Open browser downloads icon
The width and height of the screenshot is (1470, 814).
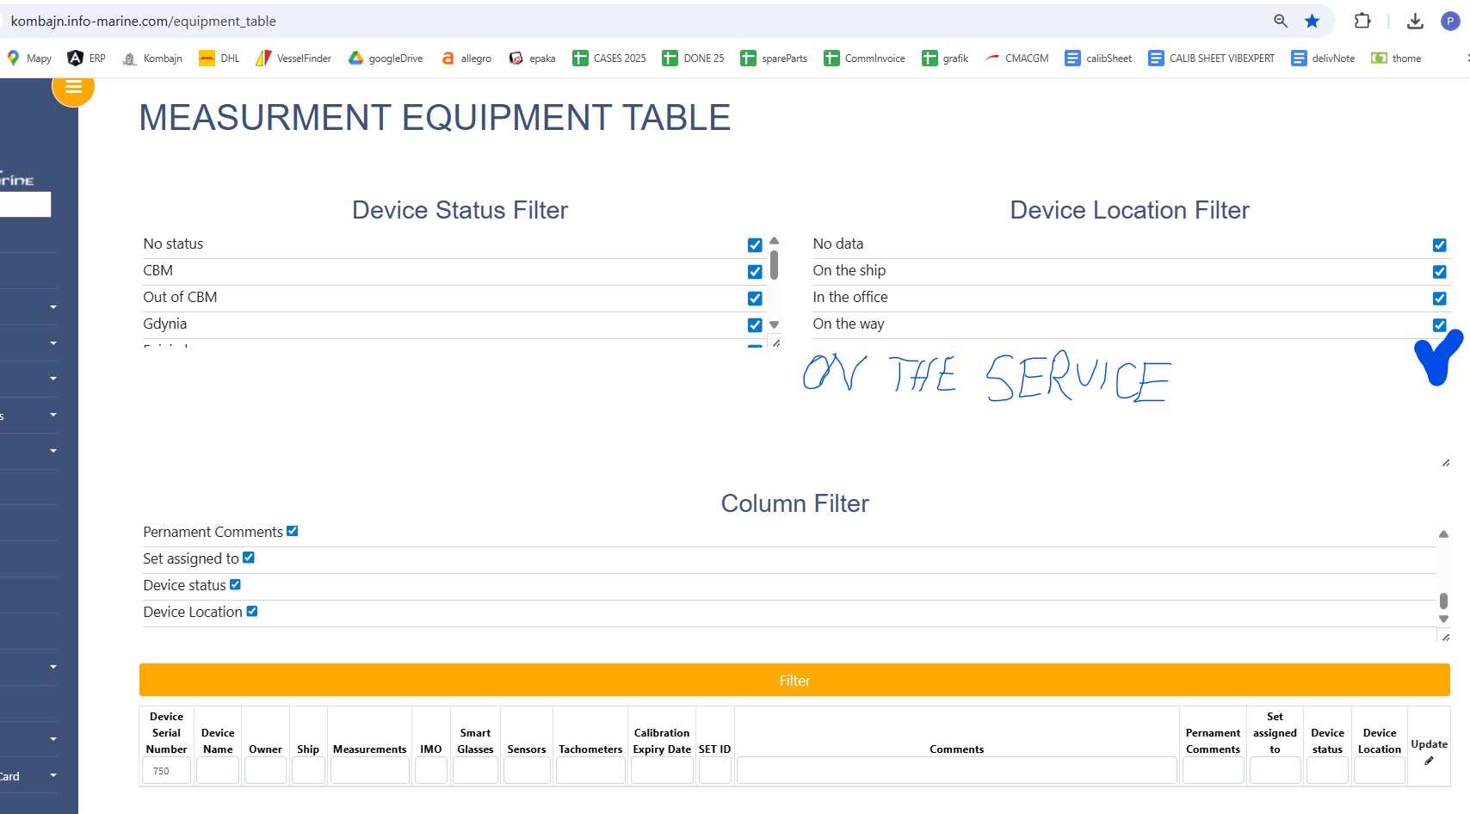pos(1415,21)
